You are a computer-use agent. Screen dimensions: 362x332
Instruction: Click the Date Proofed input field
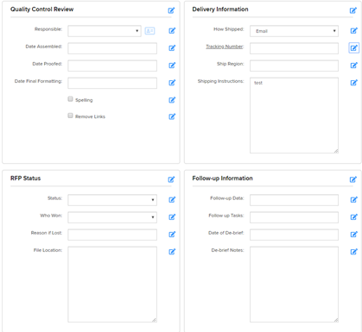(x=112, y=66)
